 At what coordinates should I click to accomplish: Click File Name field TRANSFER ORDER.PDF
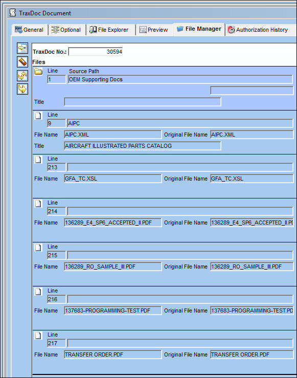[x=113, y=354]
